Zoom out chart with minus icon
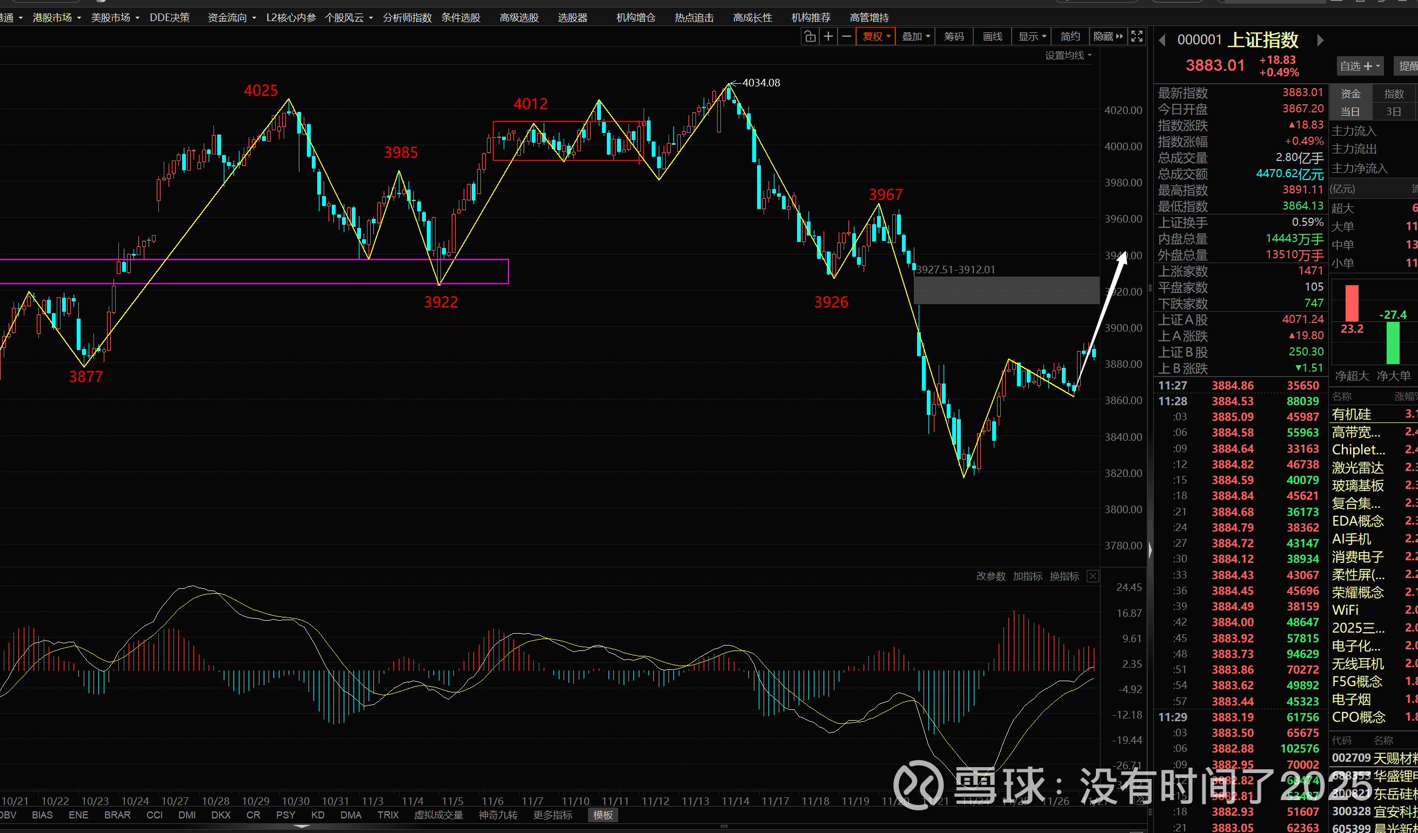 point(846,37)
